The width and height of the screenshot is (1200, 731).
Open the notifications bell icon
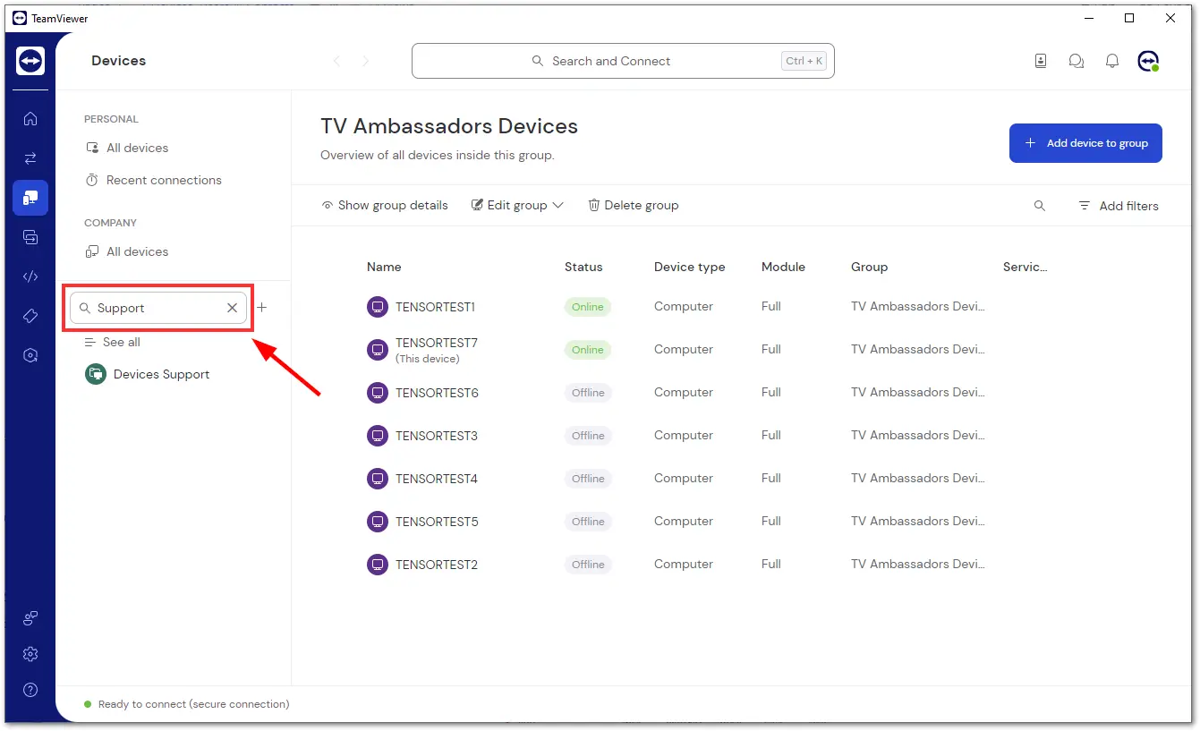pos(1112,61)
